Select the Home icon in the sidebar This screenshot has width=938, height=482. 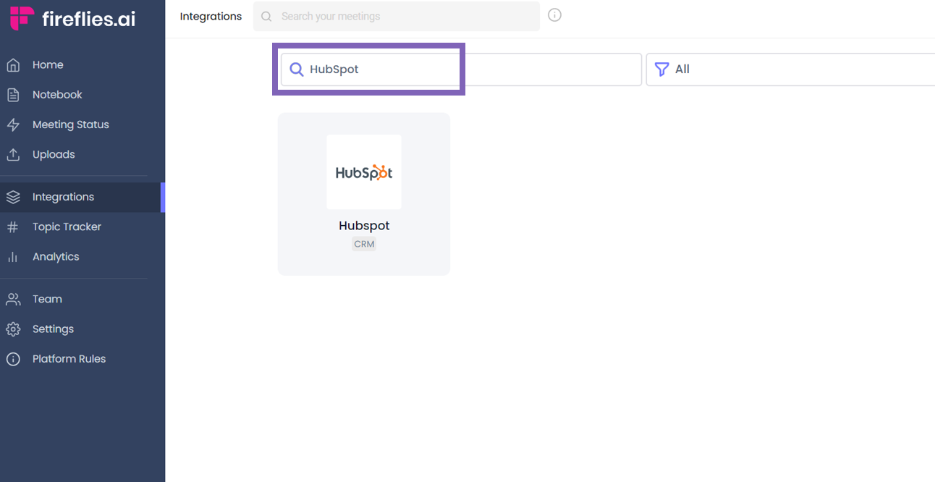click(14, 64)
